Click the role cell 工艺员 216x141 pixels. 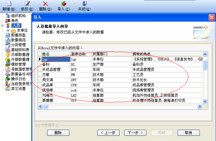pos(167,75)
